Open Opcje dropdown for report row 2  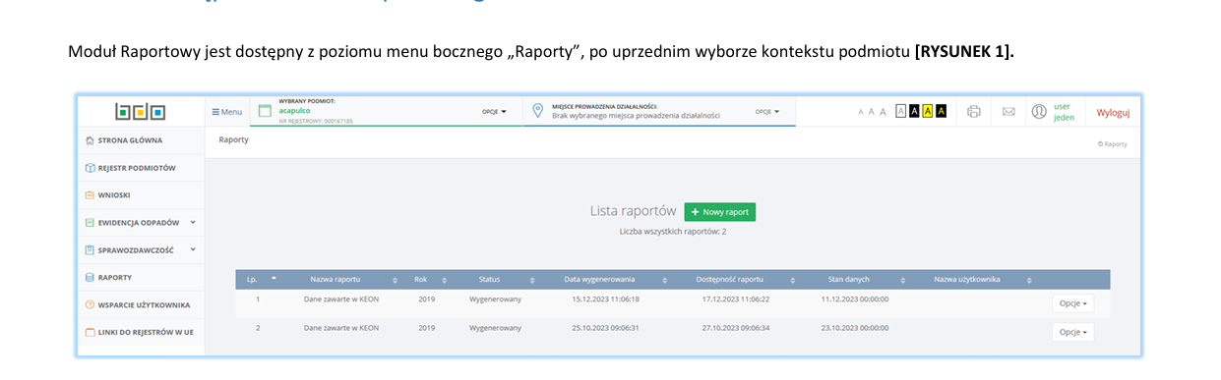1072,332
